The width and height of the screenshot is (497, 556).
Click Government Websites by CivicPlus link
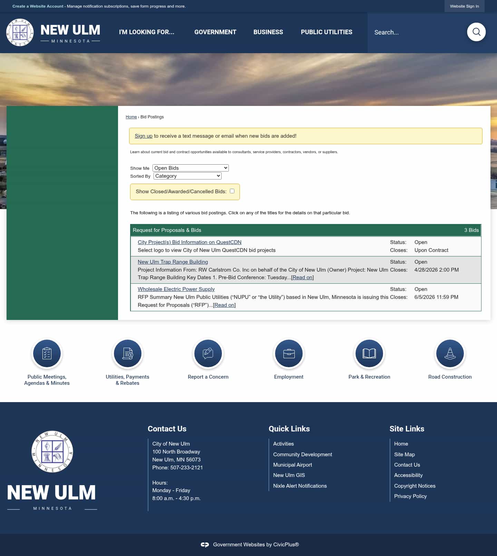pos(256,545)
